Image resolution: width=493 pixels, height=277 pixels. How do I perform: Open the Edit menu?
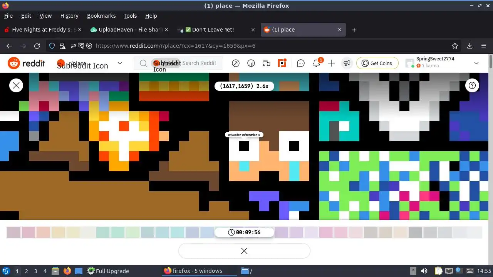click(26, 16)
